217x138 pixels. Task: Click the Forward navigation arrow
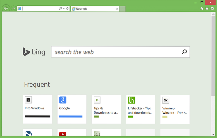(x=13, y=9)
